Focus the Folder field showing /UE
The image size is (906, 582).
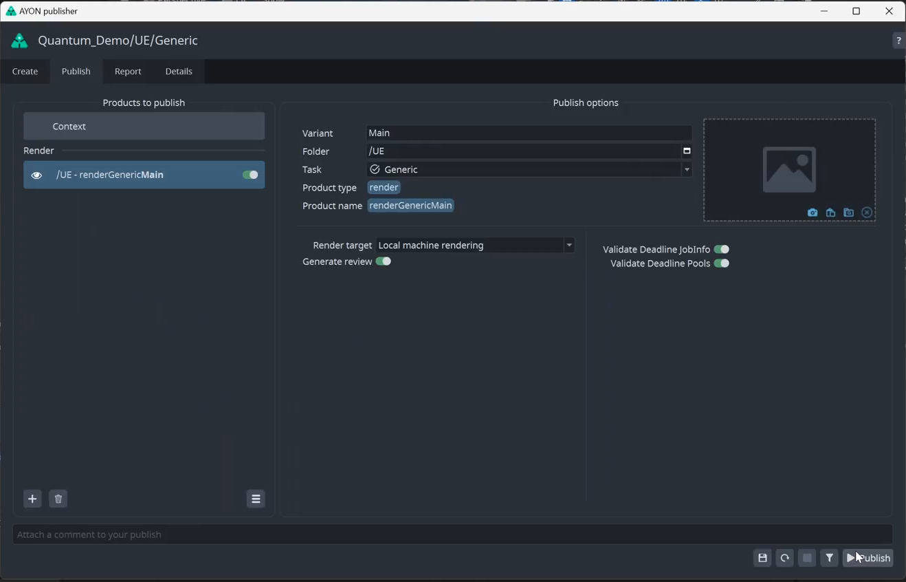click(523, 151)
